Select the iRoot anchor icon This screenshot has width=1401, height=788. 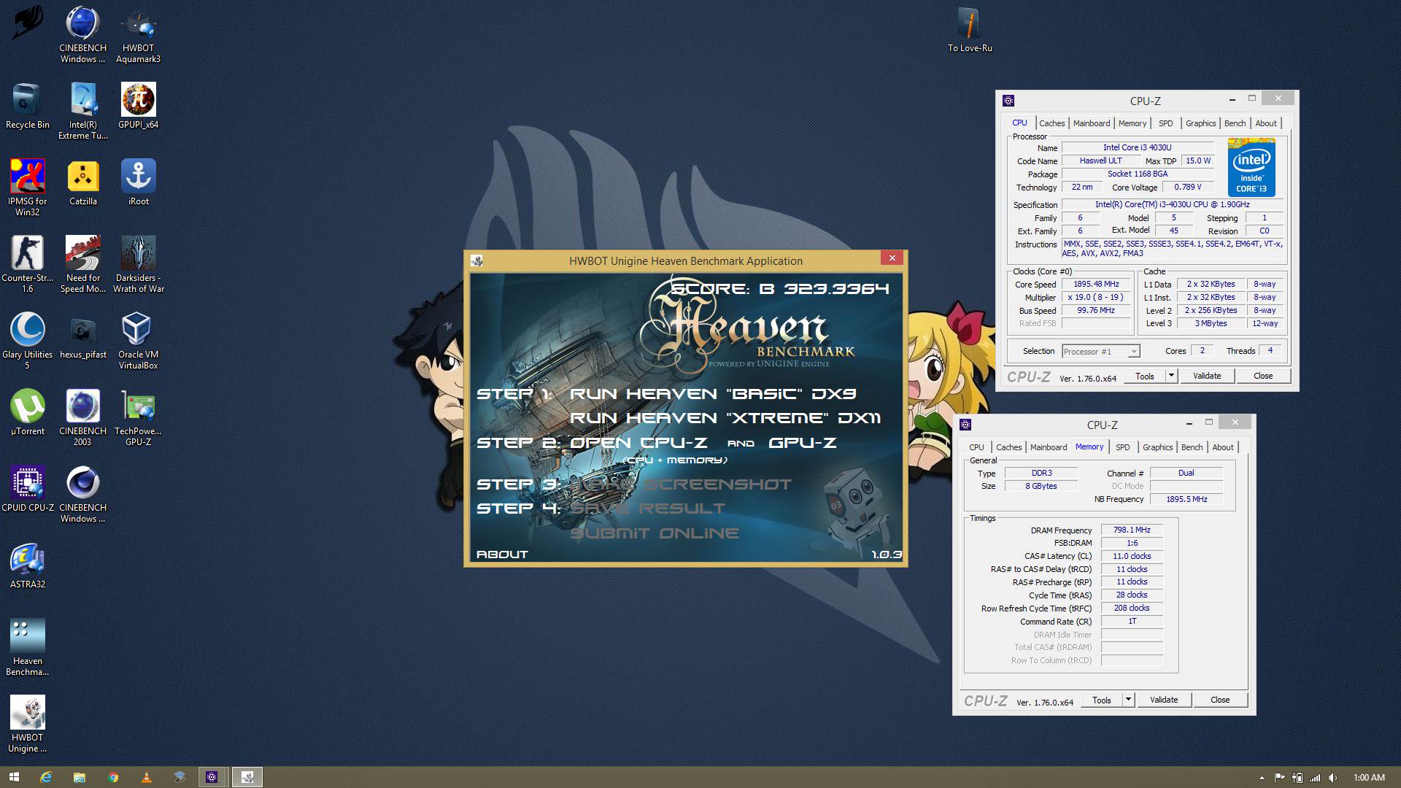pyautogui.click(x=138, y=183)
